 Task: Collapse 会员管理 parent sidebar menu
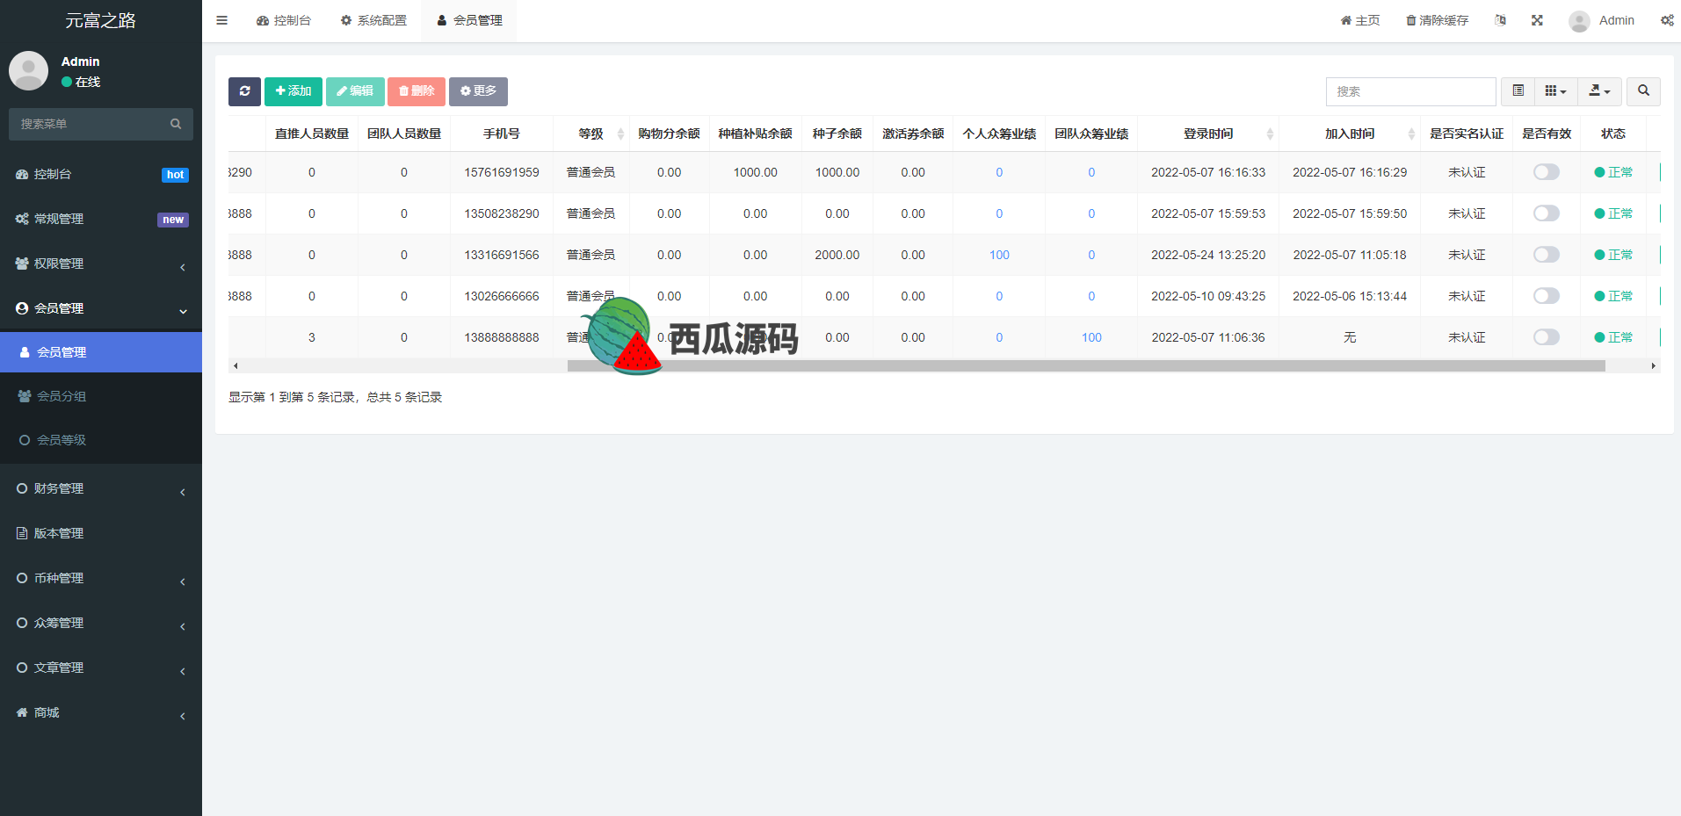tap(101, 309)
